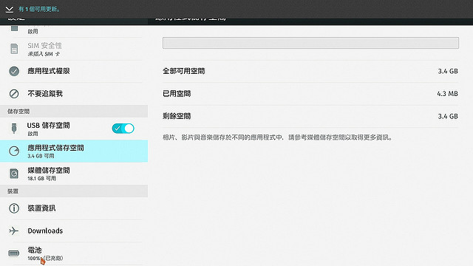Click the USB 儲存空間 label

(x=49, y=126)
